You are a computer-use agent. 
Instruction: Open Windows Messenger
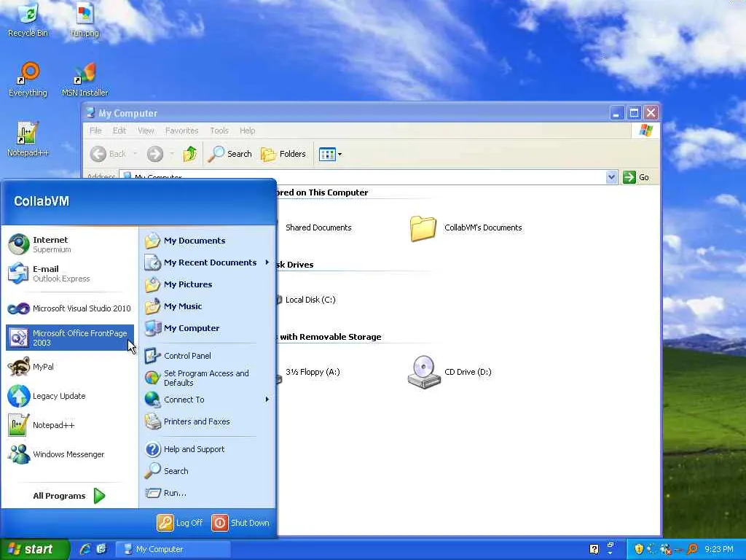pyautogui.click(x=69, y=454)
